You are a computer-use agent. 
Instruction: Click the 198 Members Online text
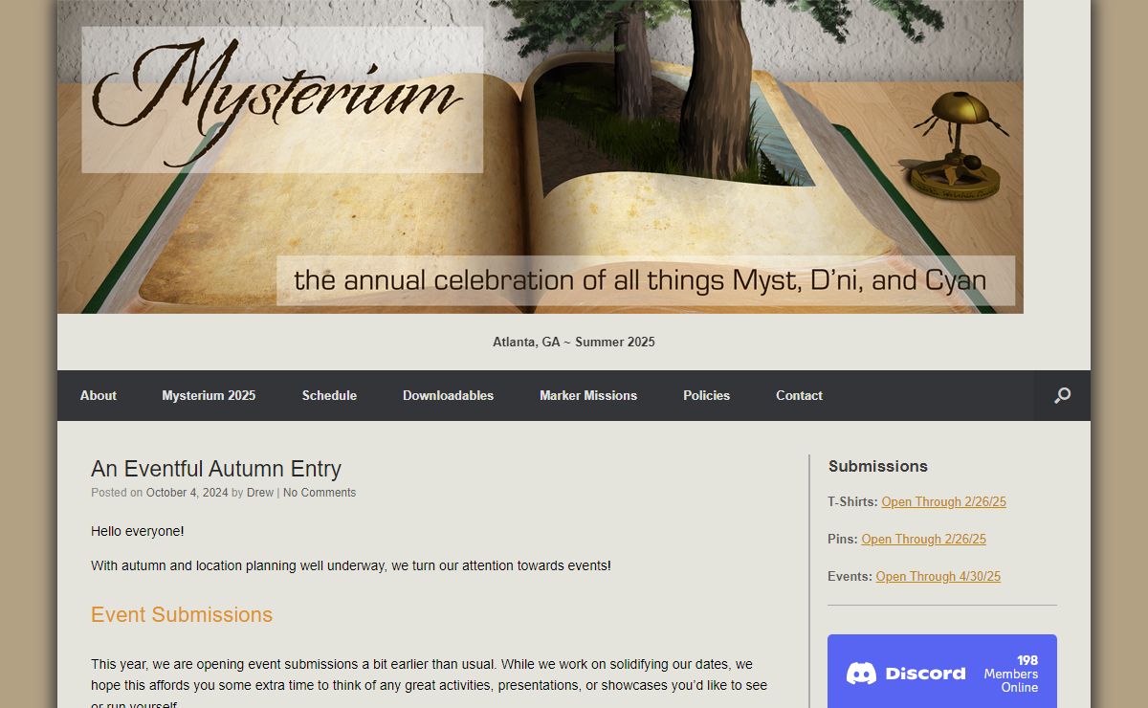[1011, 674]
